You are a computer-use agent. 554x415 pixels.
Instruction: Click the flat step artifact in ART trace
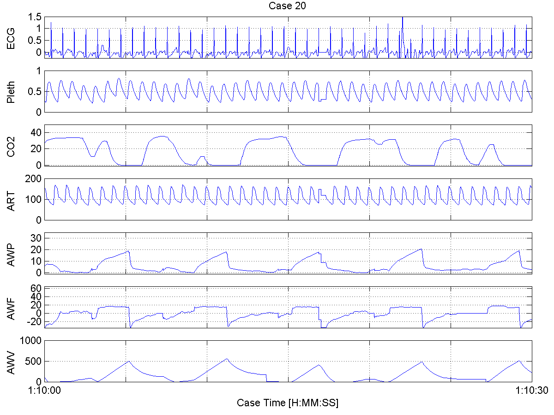(x=322, y=195)
